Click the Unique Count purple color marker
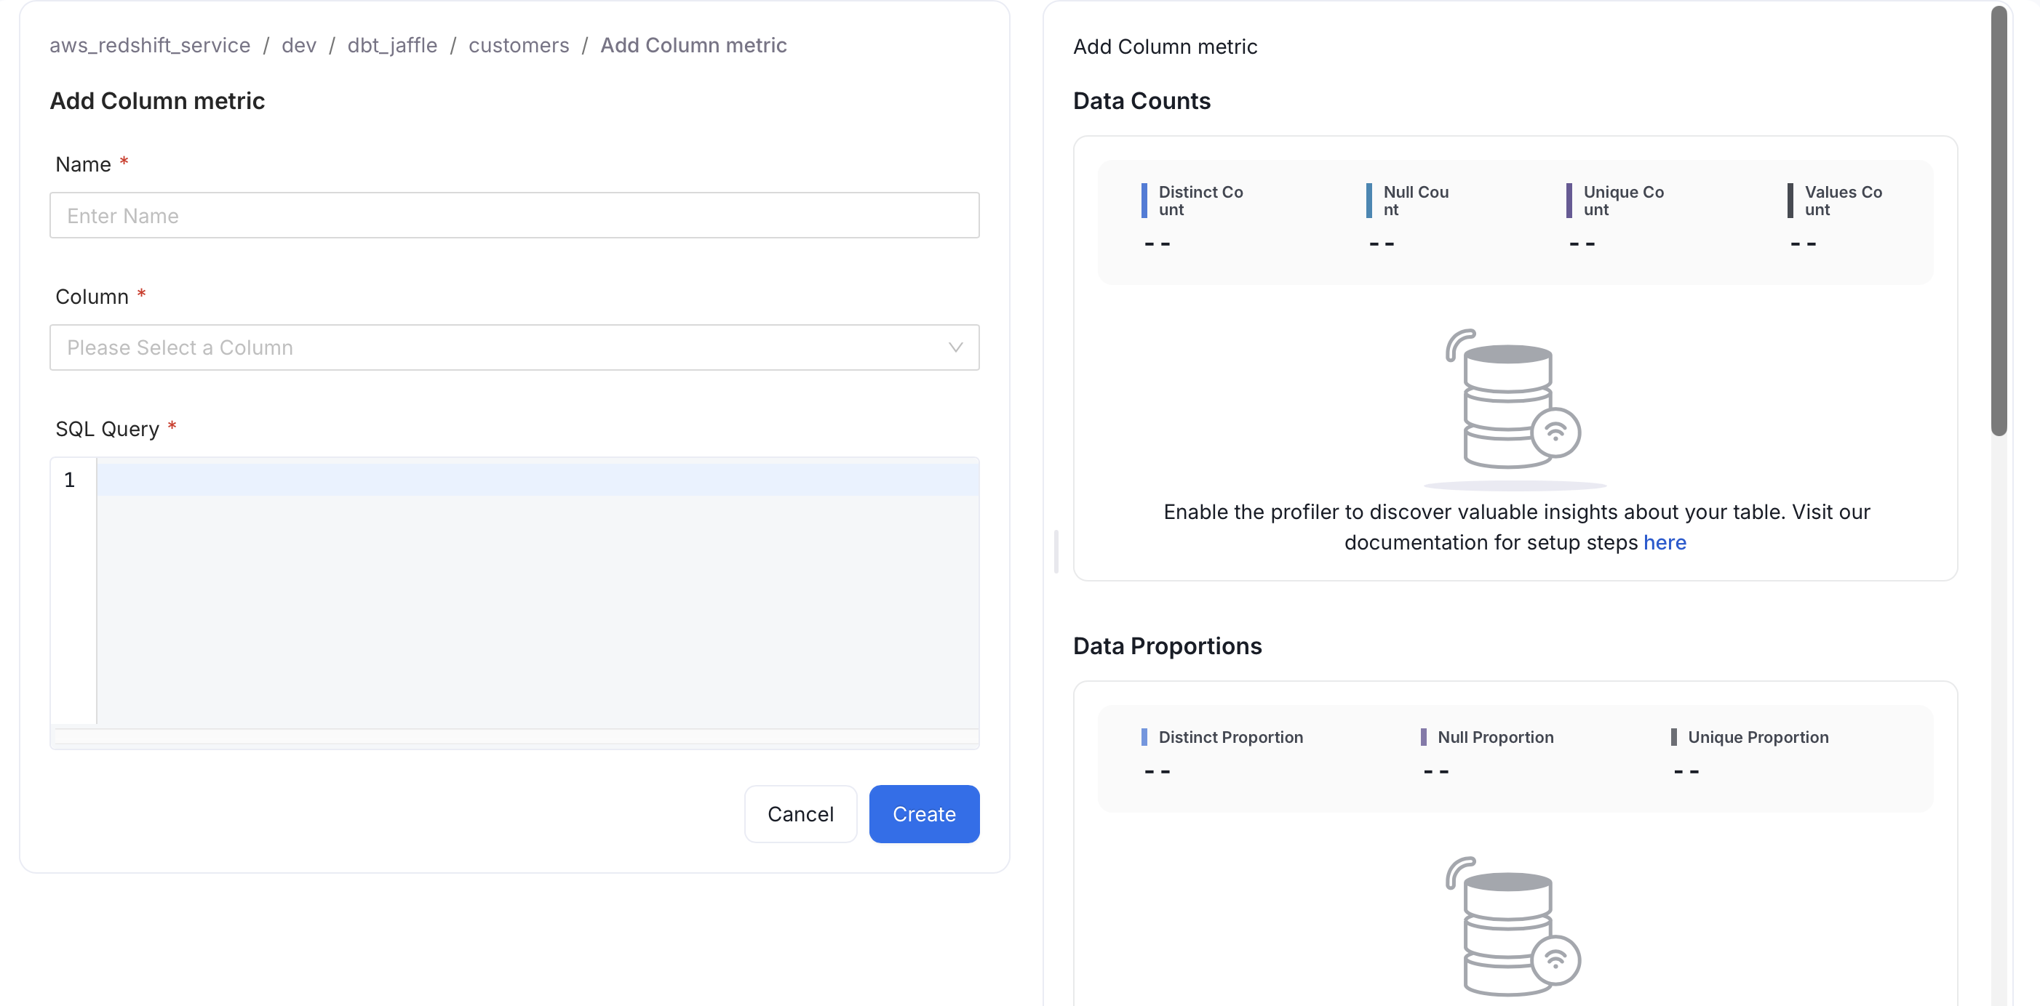 click(x=1569, y=201)
